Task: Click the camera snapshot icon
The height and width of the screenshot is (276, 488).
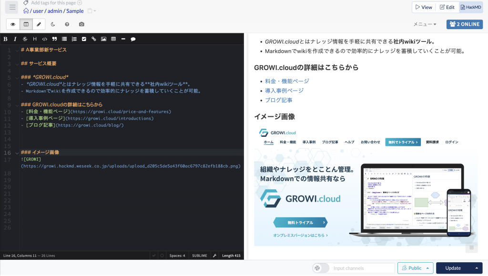Action: click(81, 24)
